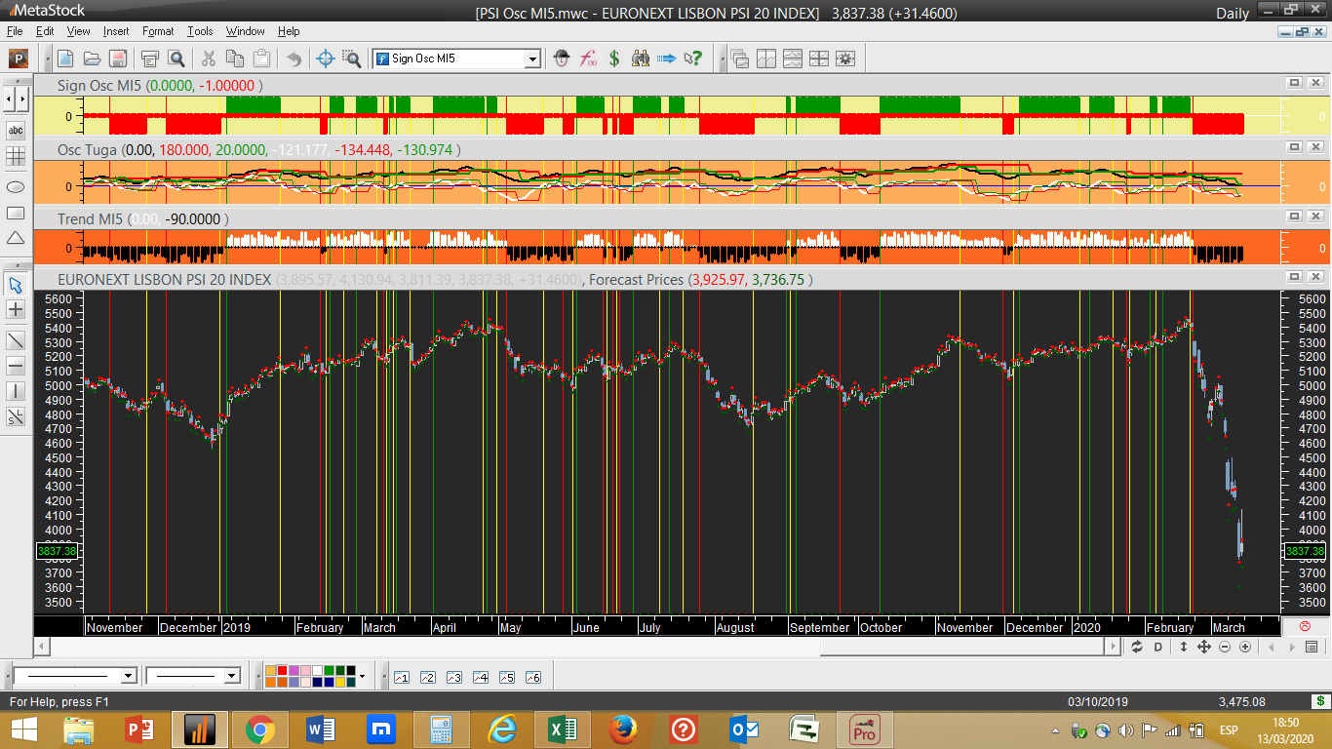
Task: Open the line style dropdown
Action: point(128,676)
